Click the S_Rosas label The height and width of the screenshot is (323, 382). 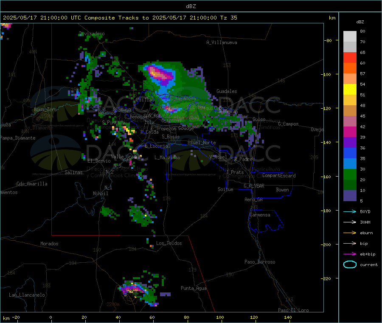171,137
